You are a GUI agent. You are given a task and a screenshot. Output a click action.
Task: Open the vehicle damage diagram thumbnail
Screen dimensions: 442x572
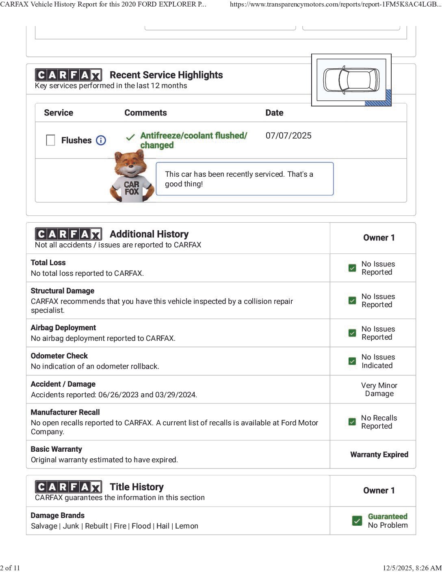[x=351, y=80]
